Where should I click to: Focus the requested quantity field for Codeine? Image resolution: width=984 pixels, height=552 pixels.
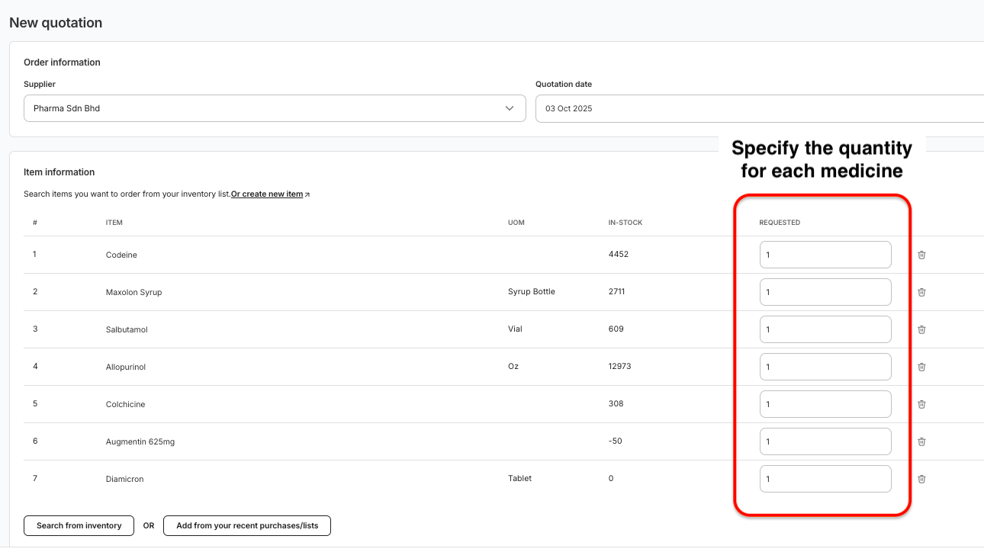click(x=825, y=255)
